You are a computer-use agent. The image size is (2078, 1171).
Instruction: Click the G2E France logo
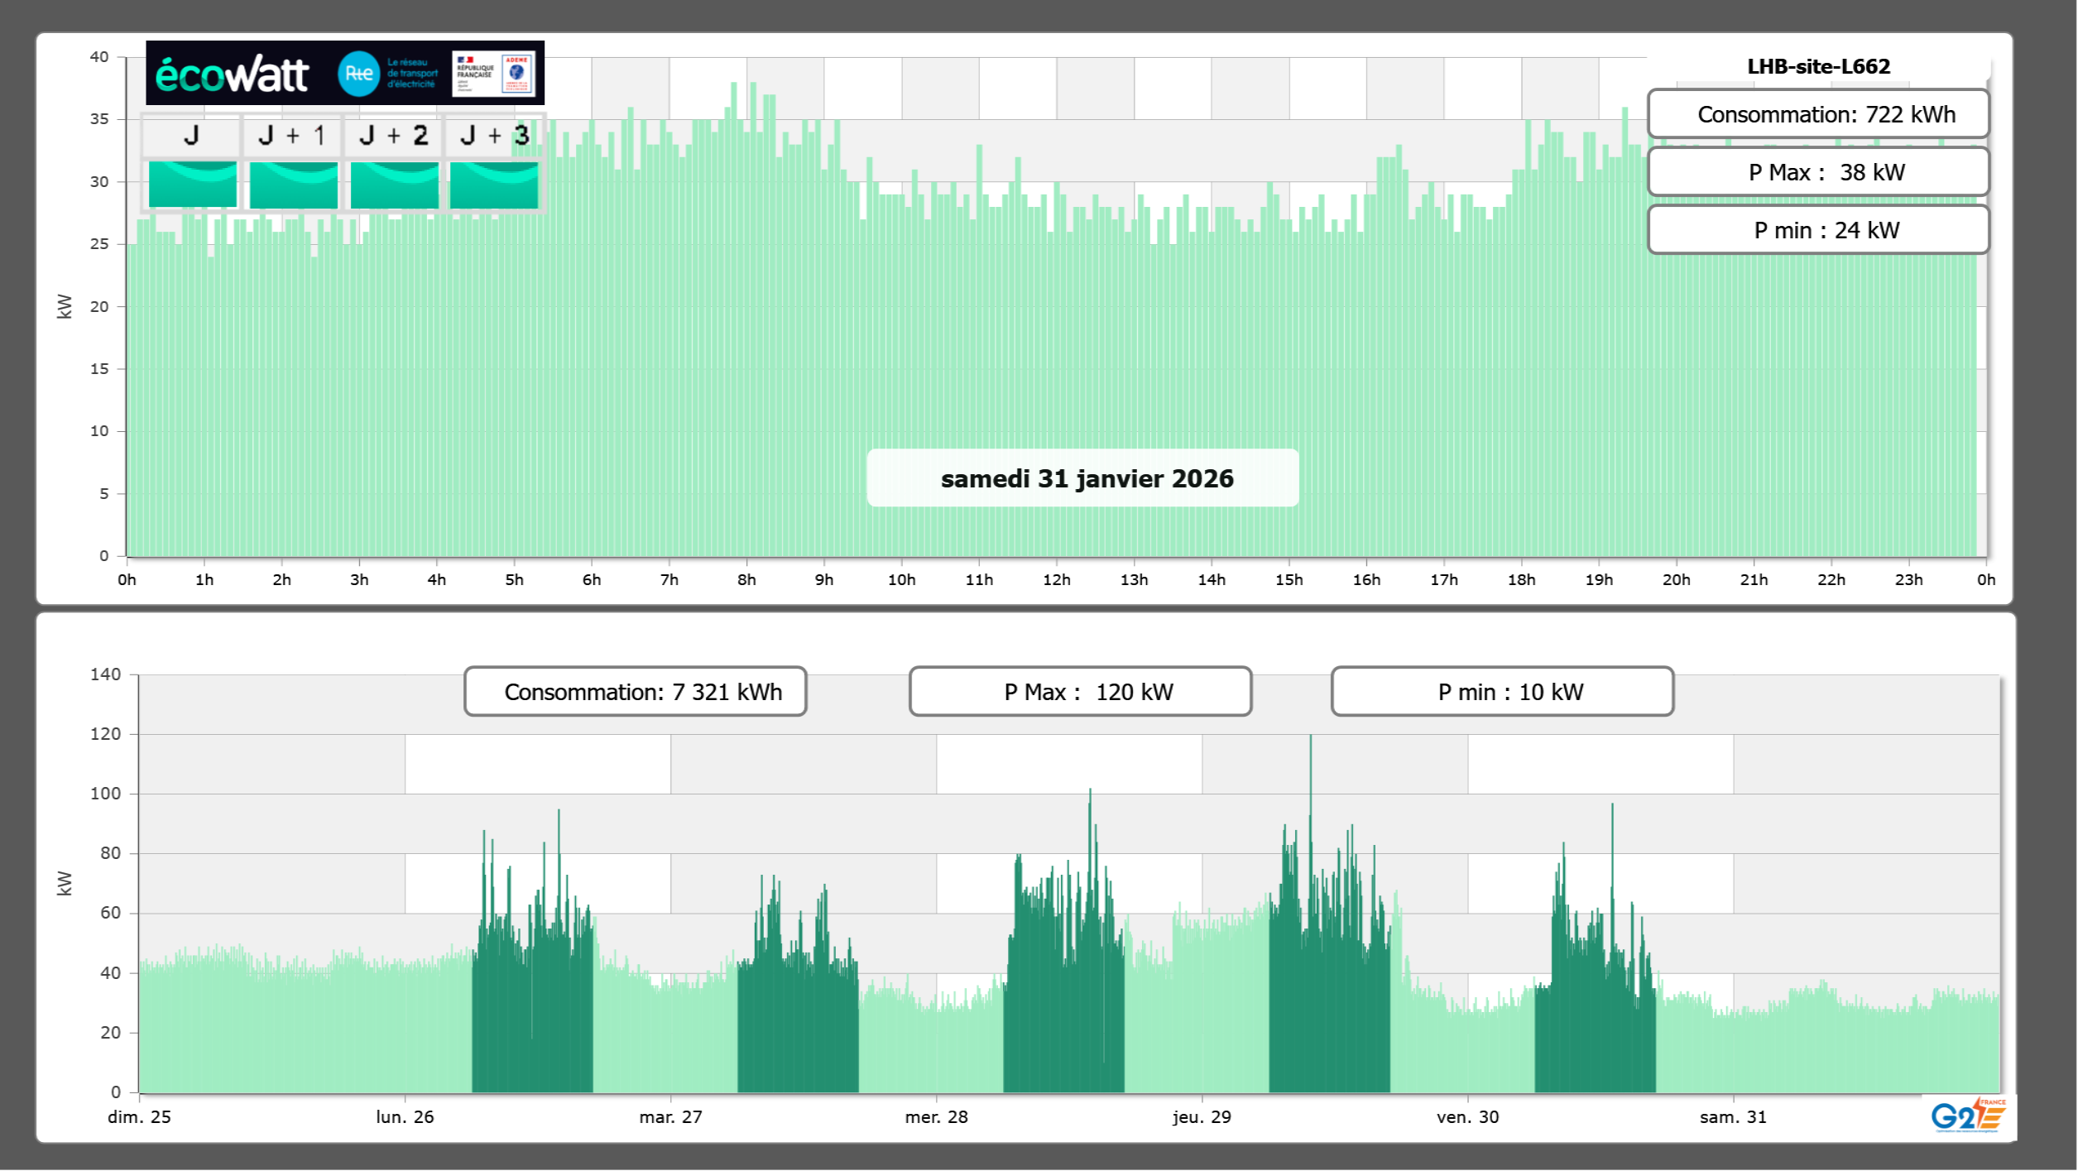click(1968, 1116)
